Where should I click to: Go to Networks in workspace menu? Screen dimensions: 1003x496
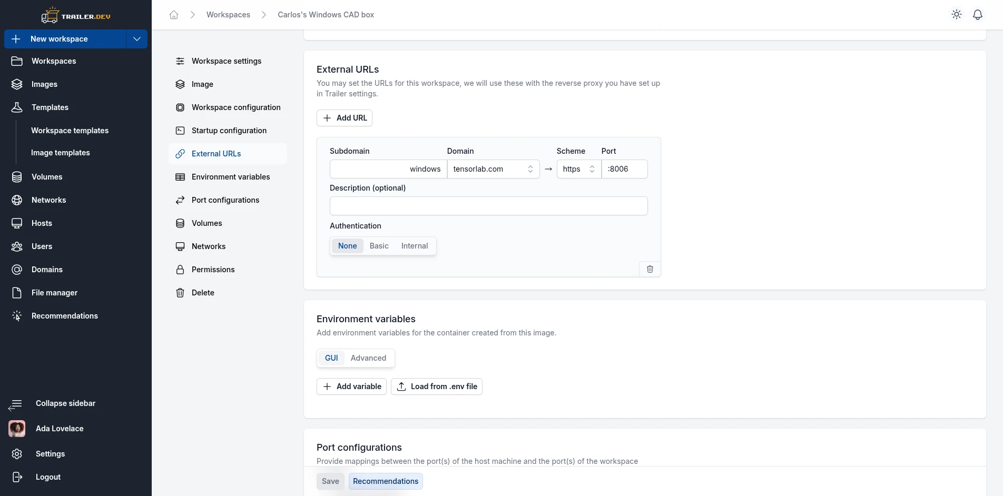click(x=228, y=246)
